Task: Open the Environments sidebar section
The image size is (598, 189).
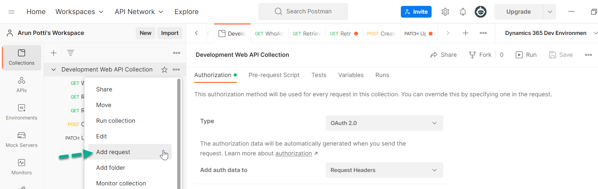Action: pos(22,112)
